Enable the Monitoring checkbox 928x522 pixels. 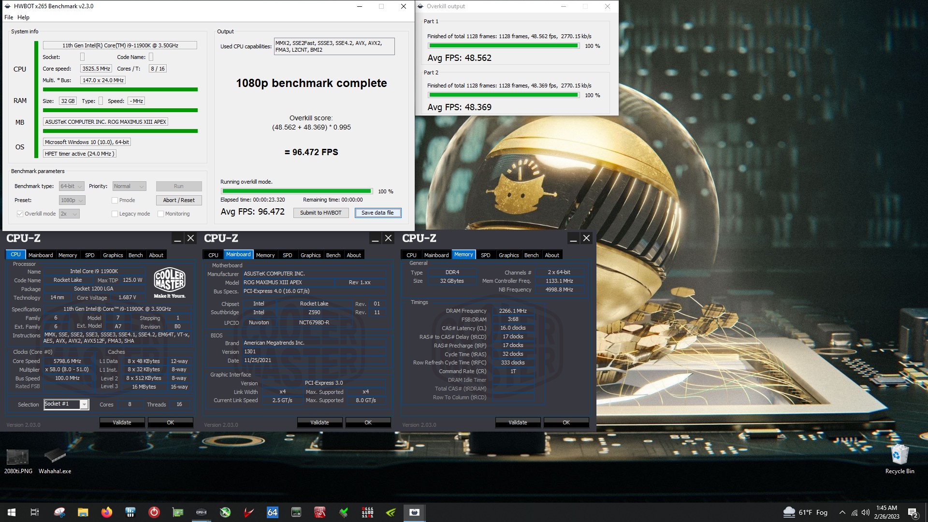point(160,214)
